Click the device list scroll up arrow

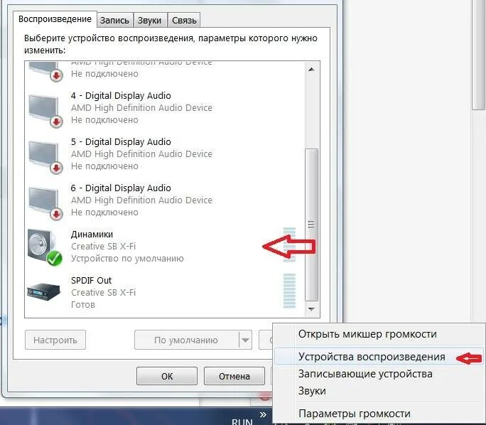click(312, 70)
